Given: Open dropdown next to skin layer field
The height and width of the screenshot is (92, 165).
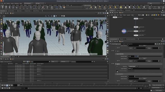Looking at the screenshot, I should (x=146, y=48).
